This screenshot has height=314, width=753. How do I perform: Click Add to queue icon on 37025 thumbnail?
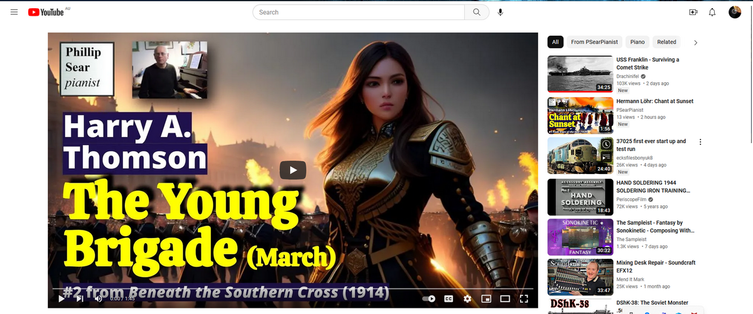click(607, 156)
